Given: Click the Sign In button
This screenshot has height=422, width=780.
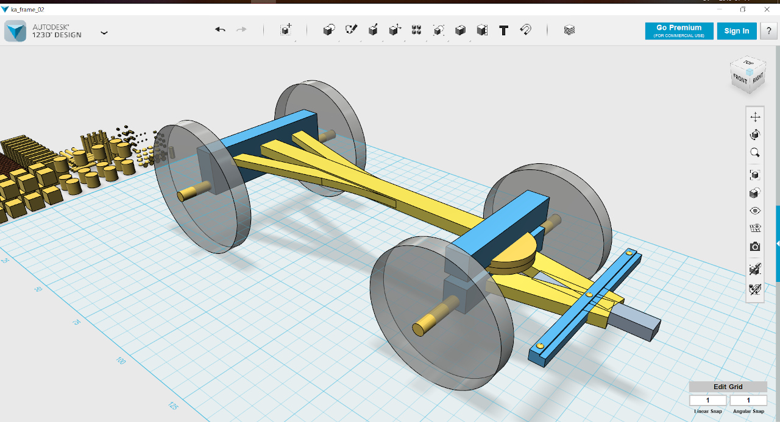Looking at the screenshot, I should (x=737, y=31).
